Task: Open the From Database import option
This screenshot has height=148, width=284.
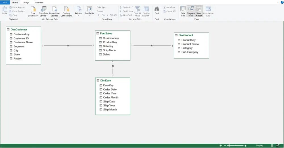Action: (33, 11)
